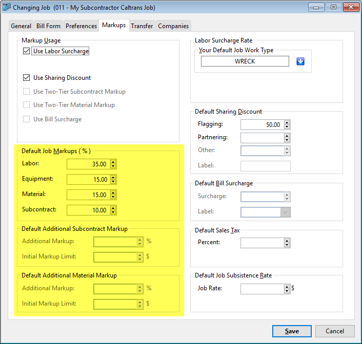Increase the Subcontract markup value
Screen dimensions: 362x344
click(113, 208)
